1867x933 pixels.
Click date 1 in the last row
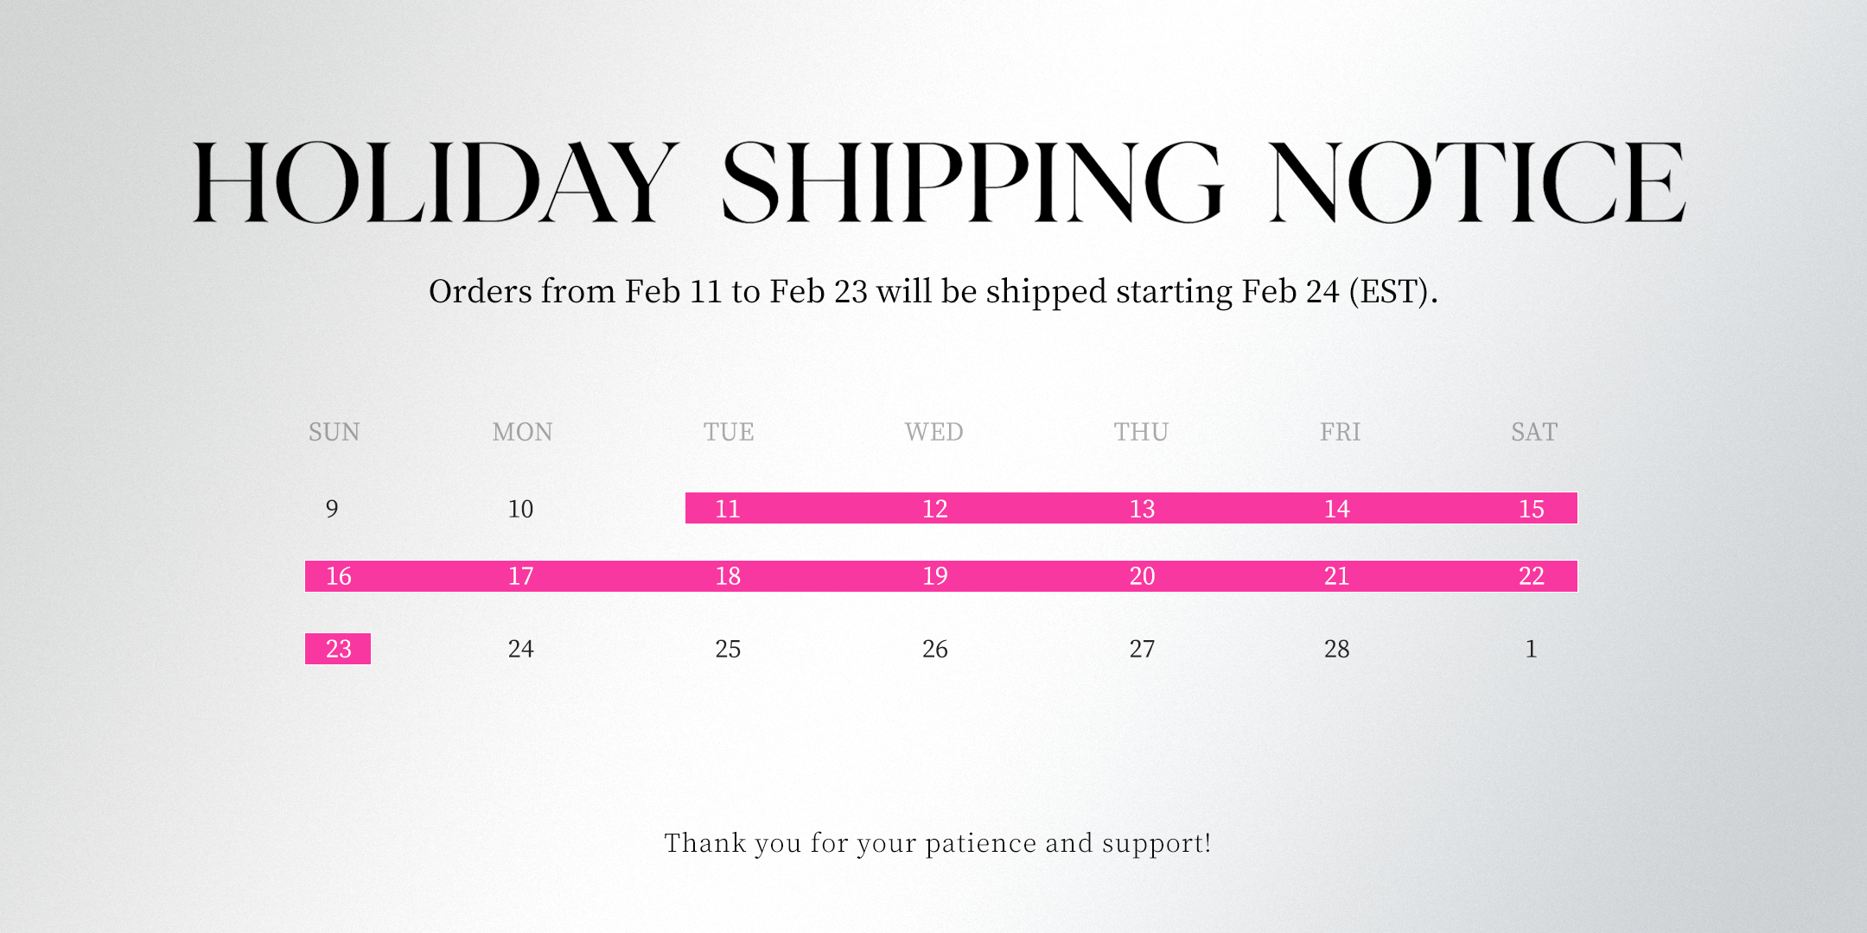pos(1531,649)
